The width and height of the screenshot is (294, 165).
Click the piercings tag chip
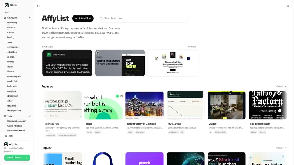pos(262,132)
